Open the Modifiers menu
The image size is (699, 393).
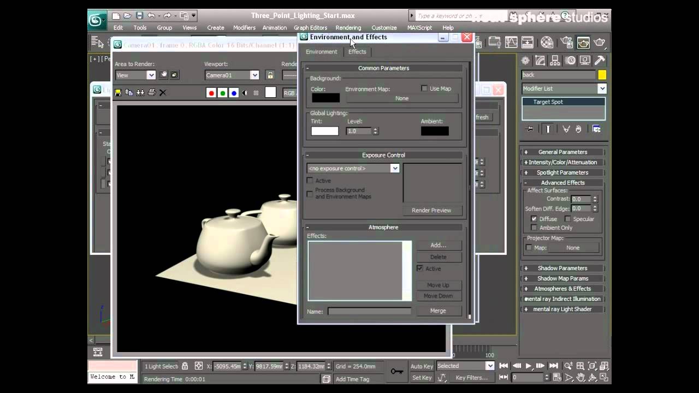244,27
